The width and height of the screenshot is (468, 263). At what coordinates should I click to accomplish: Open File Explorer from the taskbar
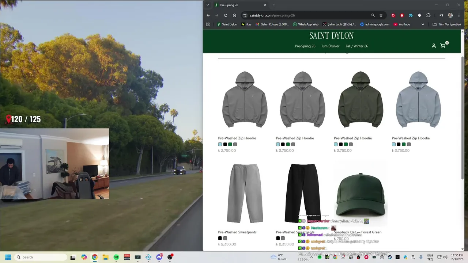click(x=105, y=257)
